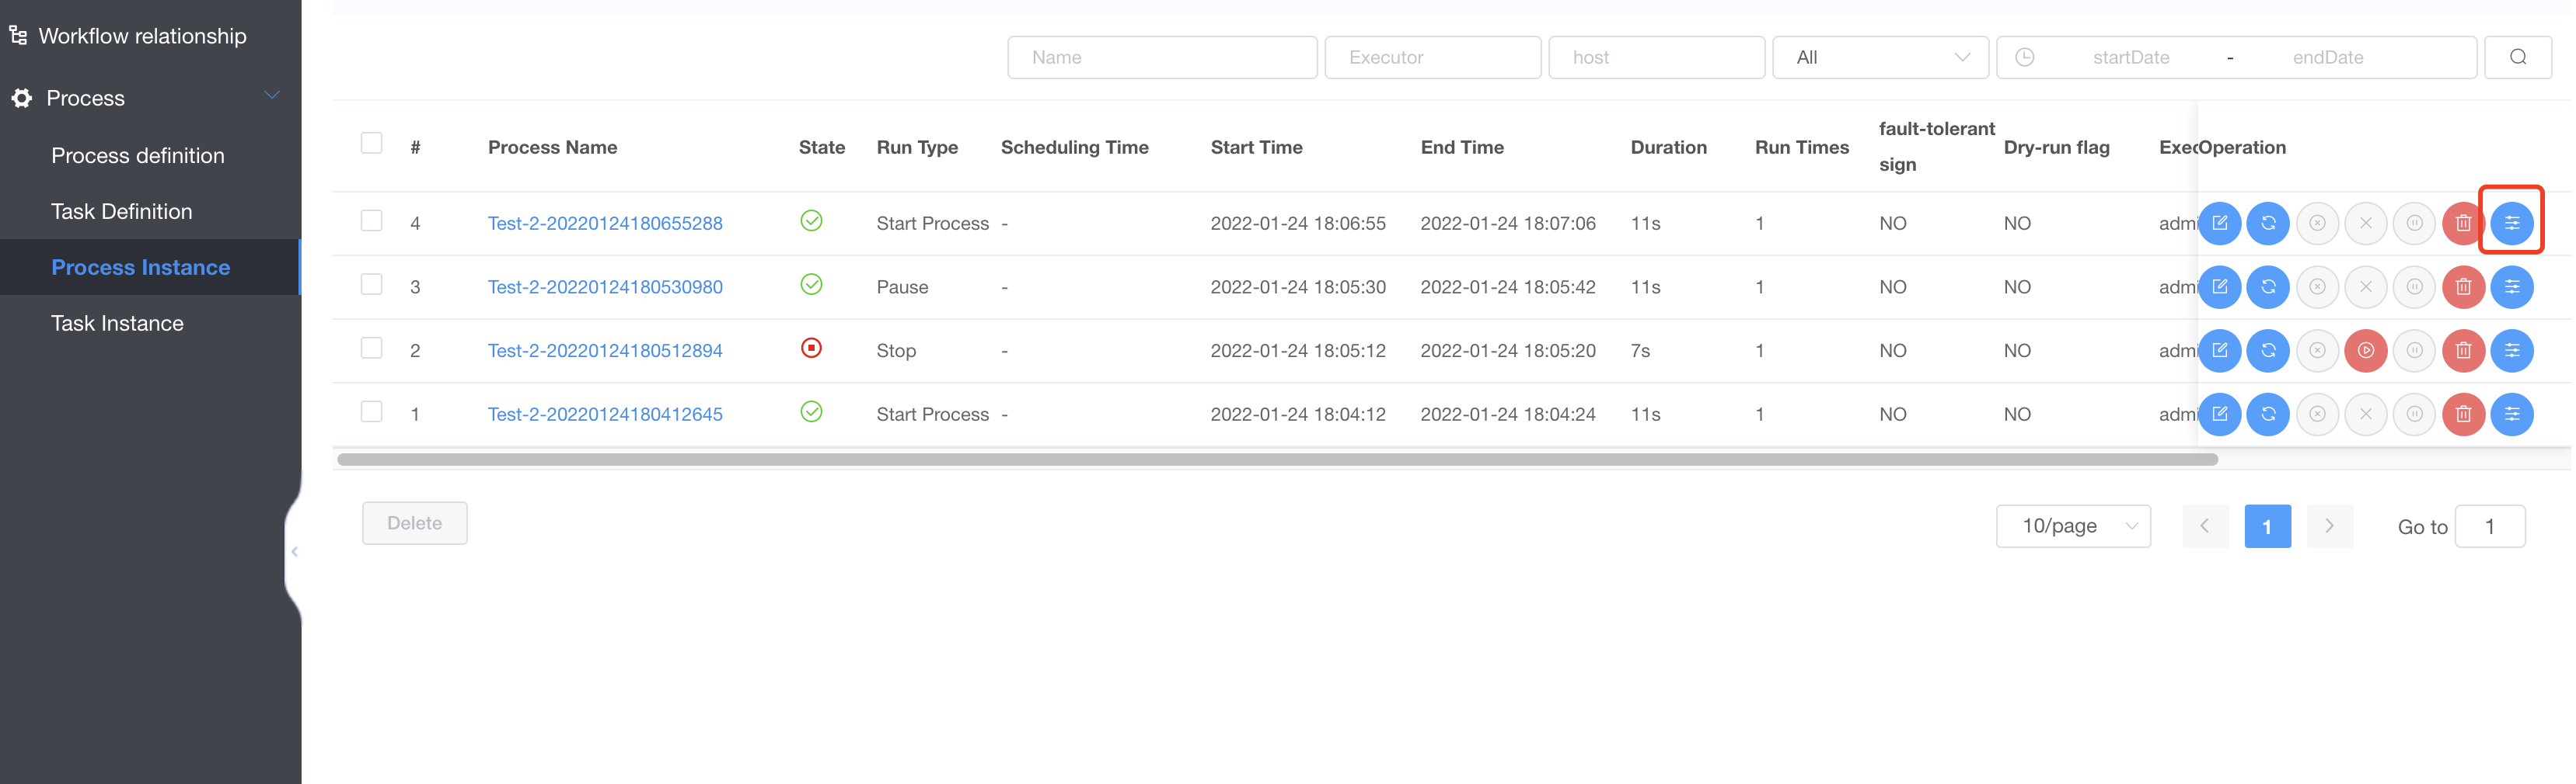Collapse the Process section in the sidebar
This screenshot has height=784, width=2576.
(x=271, y=95)
